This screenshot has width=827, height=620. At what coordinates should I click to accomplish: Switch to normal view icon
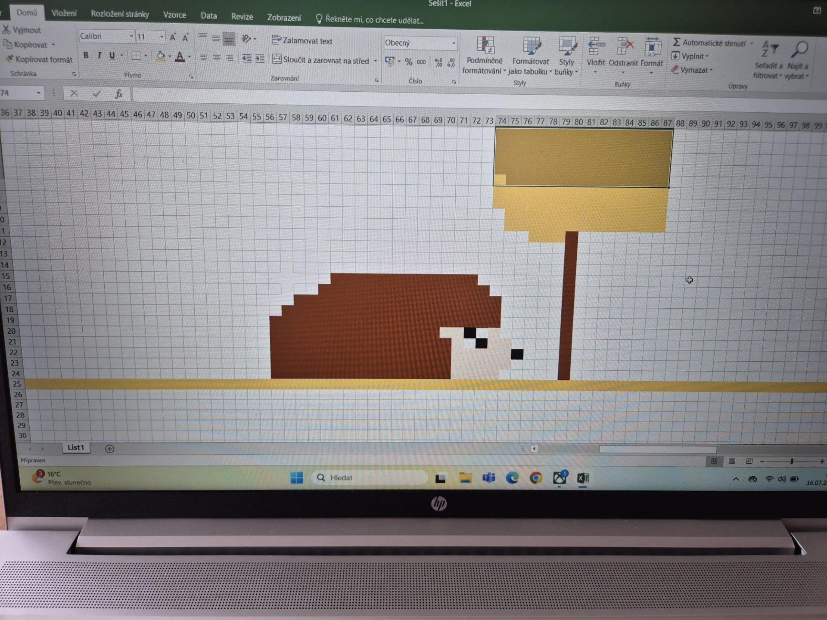click(x=714, y=461)
